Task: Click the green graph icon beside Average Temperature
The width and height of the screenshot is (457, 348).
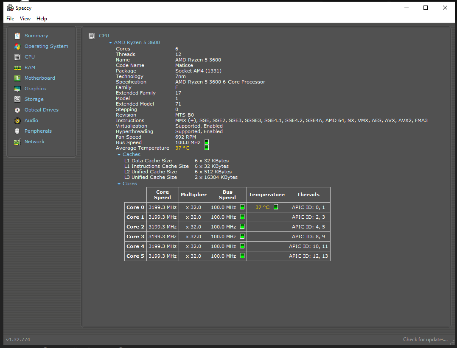Action: click(x=207, y=148)
